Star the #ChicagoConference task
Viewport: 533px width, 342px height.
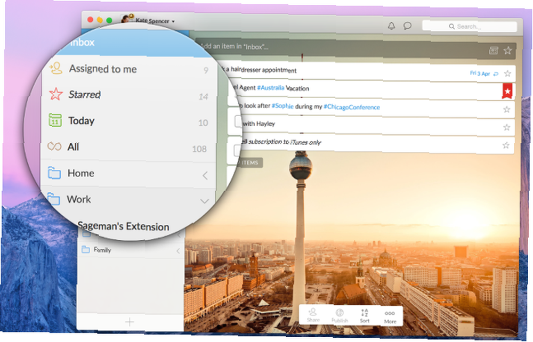tap(507, 109)
